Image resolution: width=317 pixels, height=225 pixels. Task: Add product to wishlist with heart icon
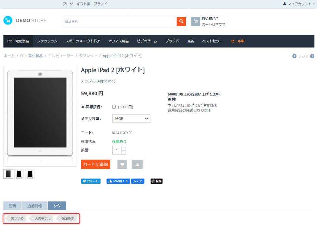pos(122,164)
